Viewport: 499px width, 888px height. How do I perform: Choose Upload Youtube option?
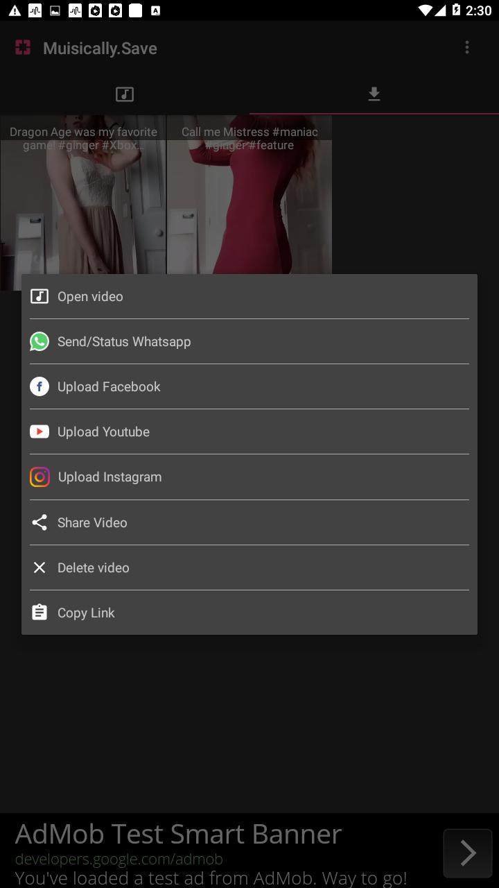coord(249,432)
